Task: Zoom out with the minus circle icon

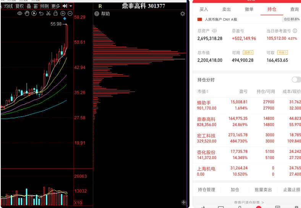Action: coord(70,13)
